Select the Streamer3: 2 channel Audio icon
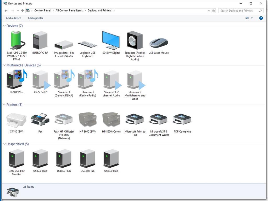 pyautogui.click(x=112, y=80)
